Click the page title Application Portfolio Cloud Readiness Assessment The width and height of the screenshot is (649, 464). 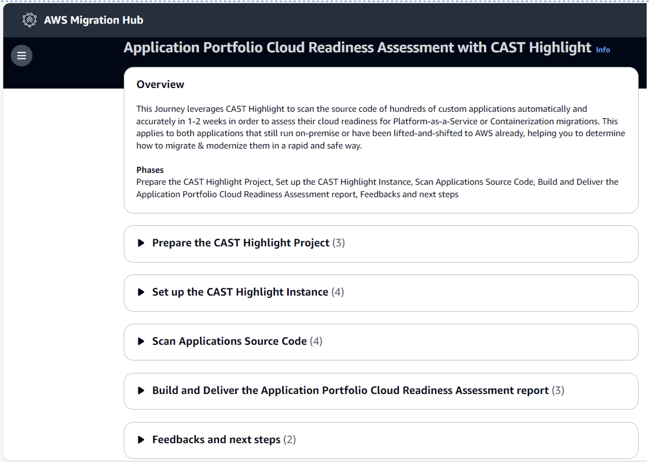(x=357, y=48)
